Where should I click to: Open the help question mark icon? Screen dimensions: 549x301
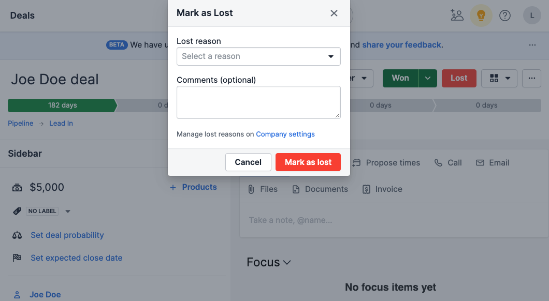(x=505, y=16)
